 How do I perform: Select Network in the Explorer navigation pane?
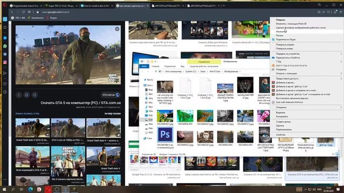(x=148, y=138)
